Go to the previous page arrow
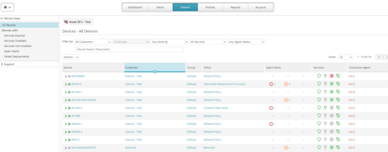This screenshot has width=388, height=152. [x=379, y=57]
